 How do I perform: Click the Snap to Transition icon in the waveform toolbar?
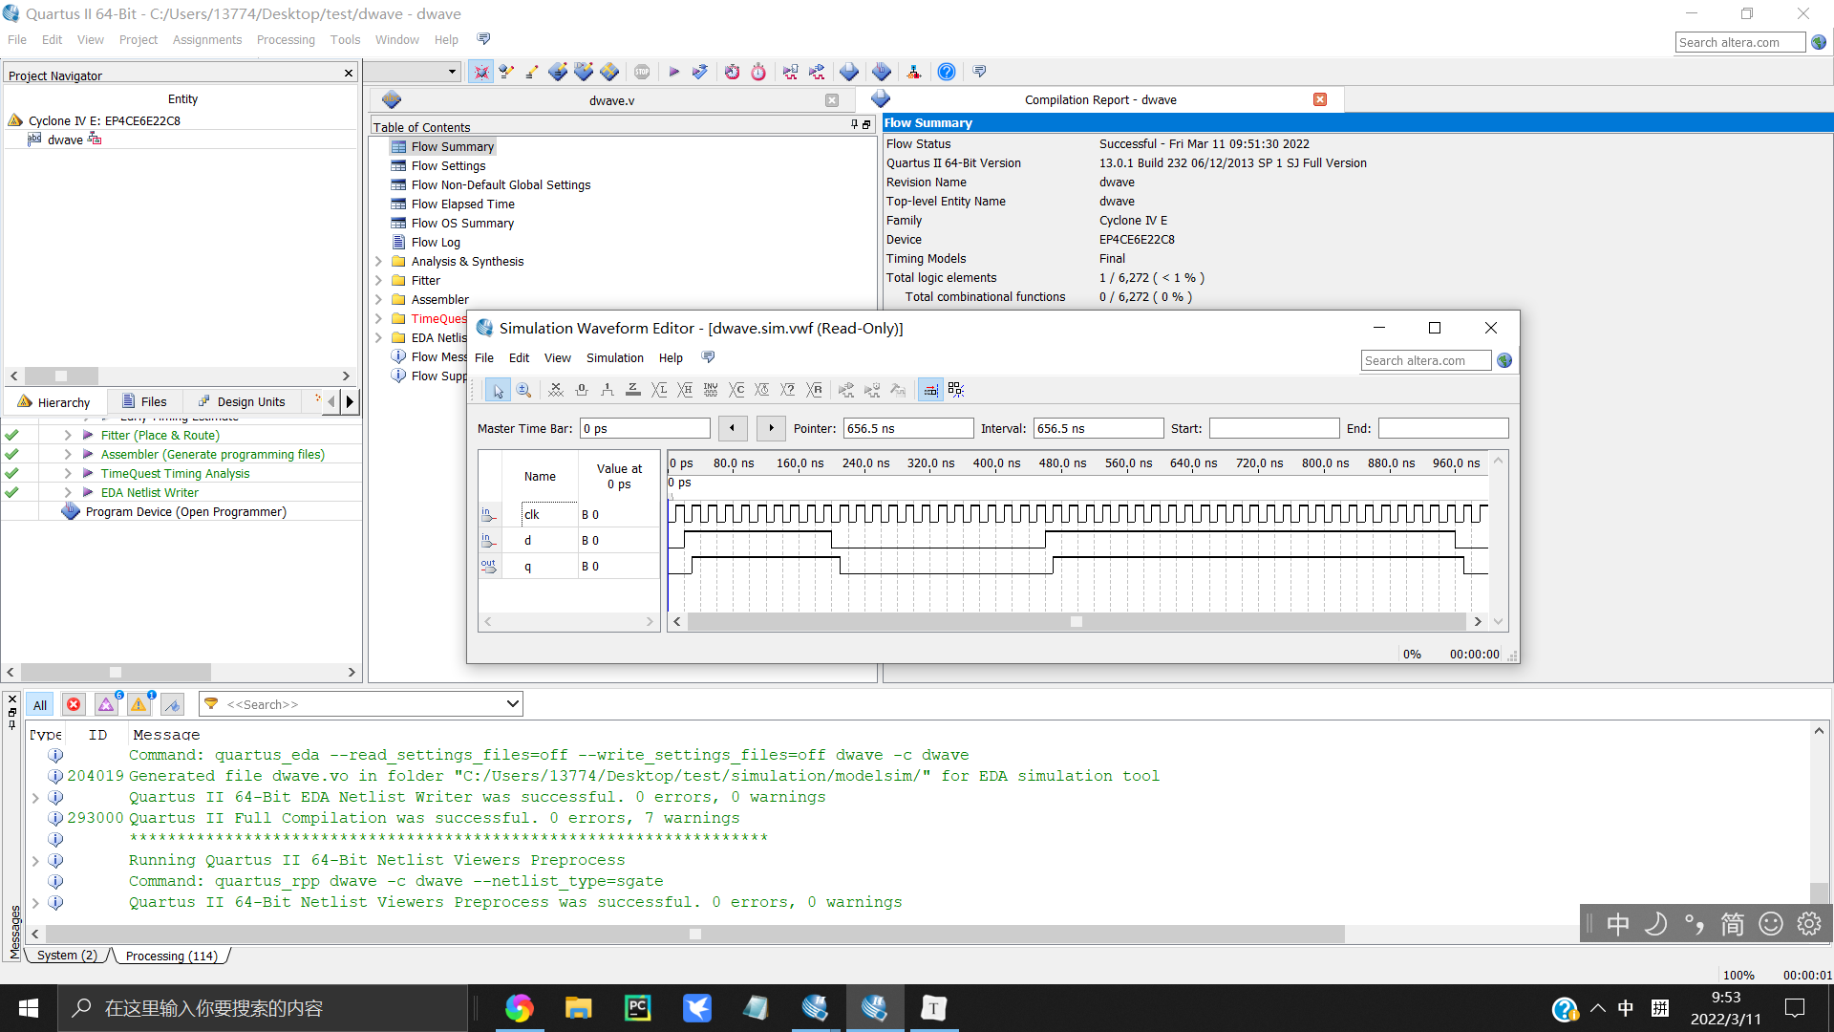(956, 390)
